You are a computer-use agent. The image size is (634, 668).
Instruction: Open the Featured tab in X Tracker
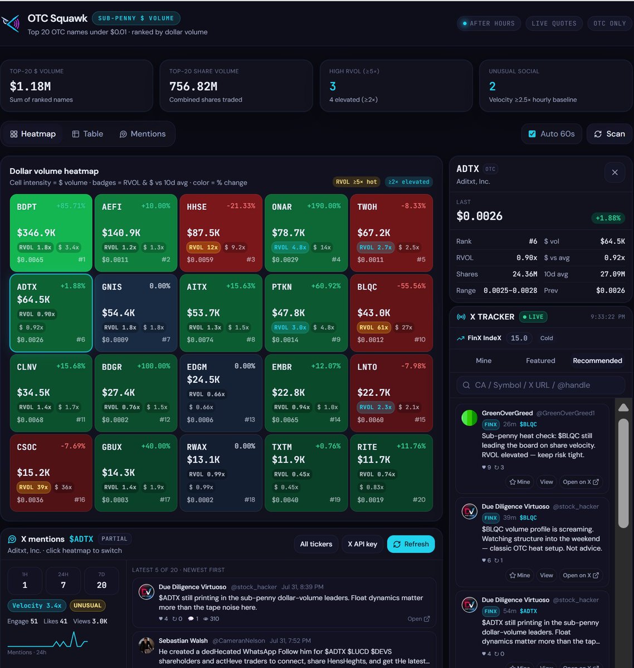540,361
